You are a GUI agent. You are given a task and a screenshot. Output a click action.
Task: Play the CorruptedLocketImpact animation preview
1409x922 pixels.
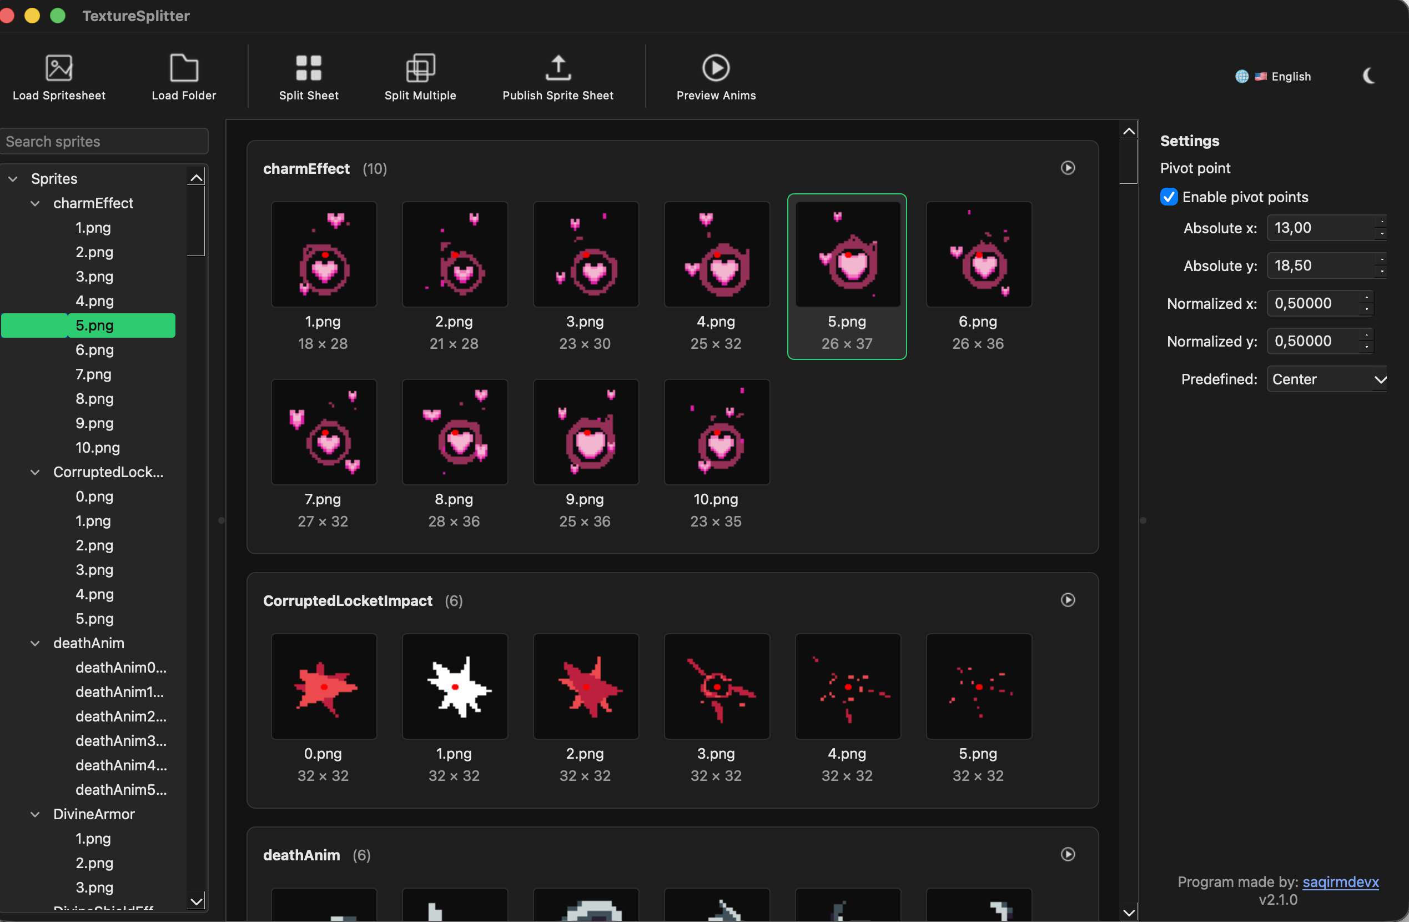[1068, 600]
